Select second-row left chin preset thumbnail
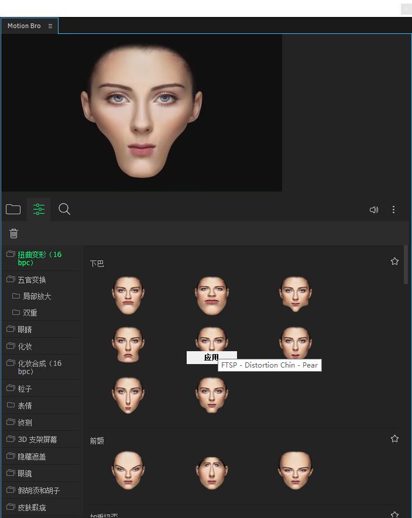The height and width of the screenshot is (518, 412). (128, 345)
